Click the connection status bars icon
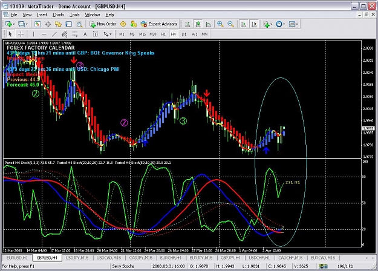 [x=324, y=266]
